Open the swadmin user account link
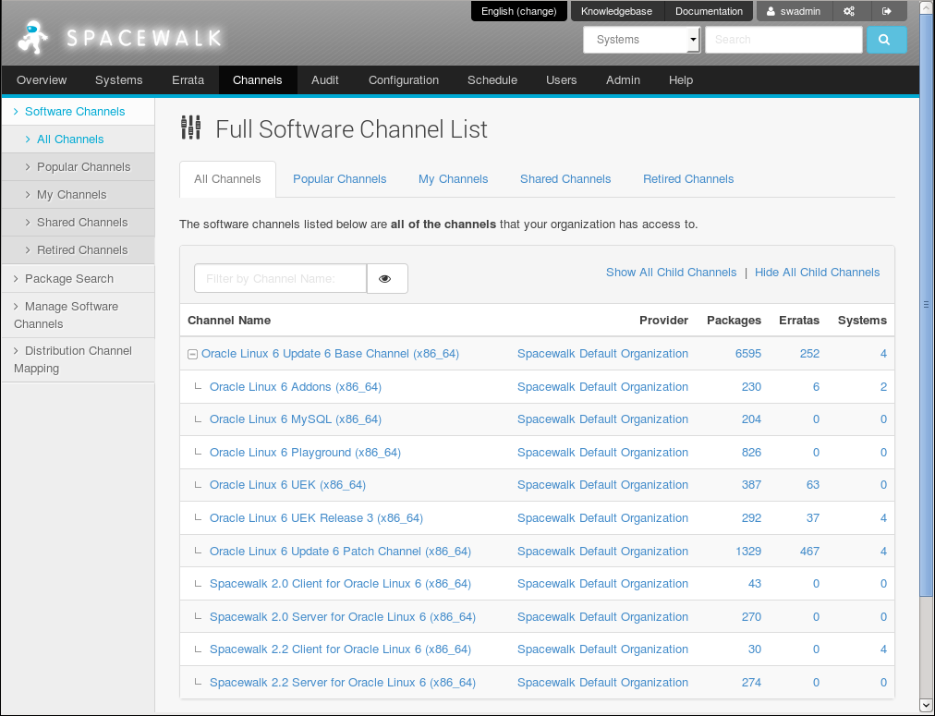Screen dimensions: 935x716 [794, 11]
